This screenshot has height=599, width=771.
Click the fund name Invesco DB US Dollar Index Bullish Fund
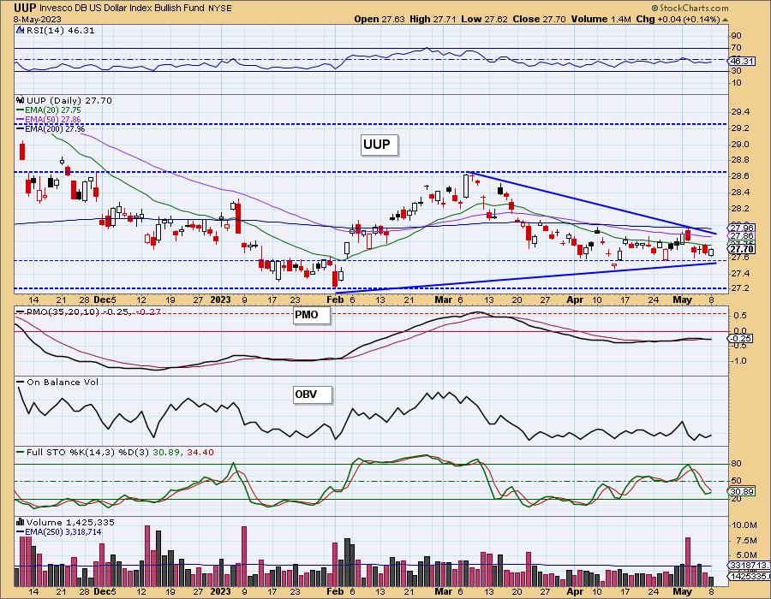(123, 8)
